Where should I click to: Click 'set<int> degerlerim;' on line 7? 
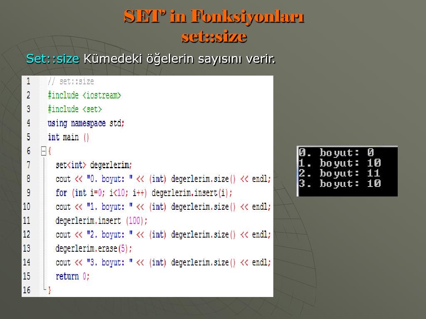click(x=94, y=165)
